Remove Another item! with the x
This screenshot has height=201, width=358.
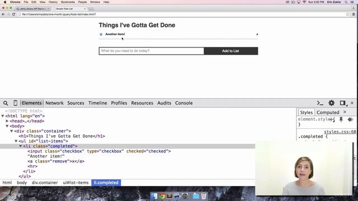(x=257, y=34)
